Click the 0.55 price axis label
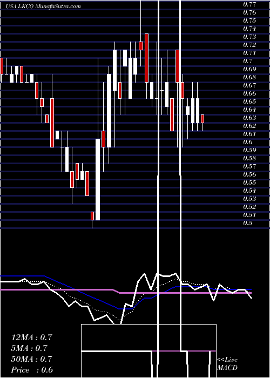Viewport: 270px width, 378px height. click(x=249, y=183)
